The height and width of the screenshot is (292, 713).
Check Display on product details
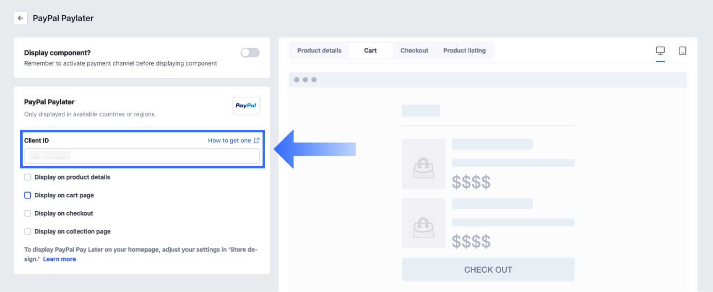click(28, 177)
